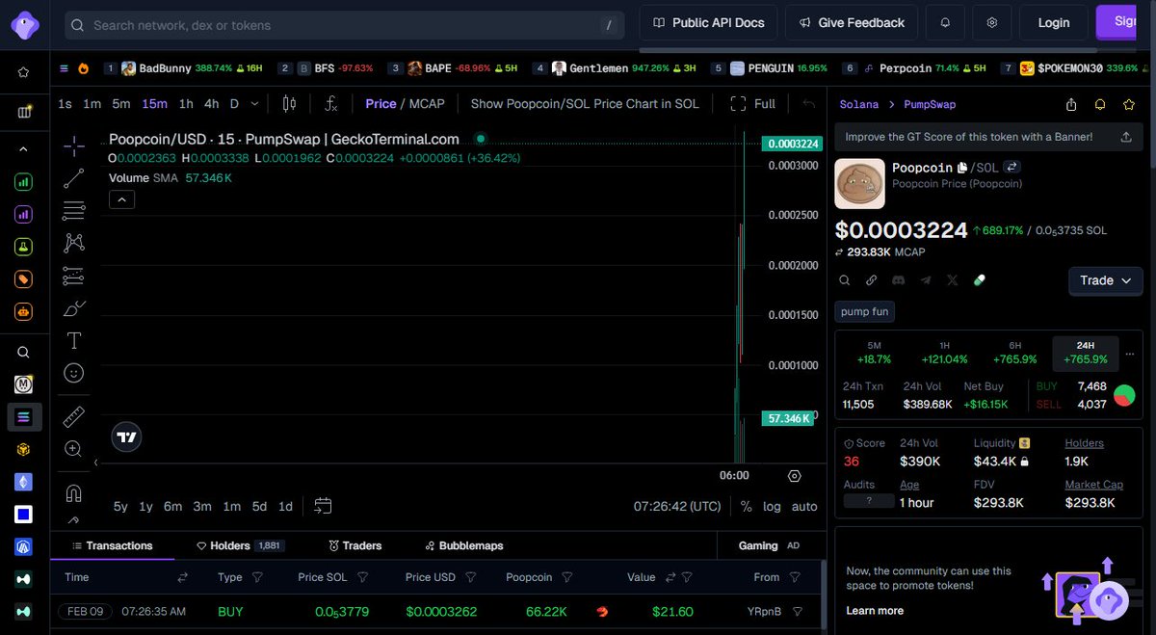Set the chart range to 5d
1156x635 pixels.
(259, 506)
